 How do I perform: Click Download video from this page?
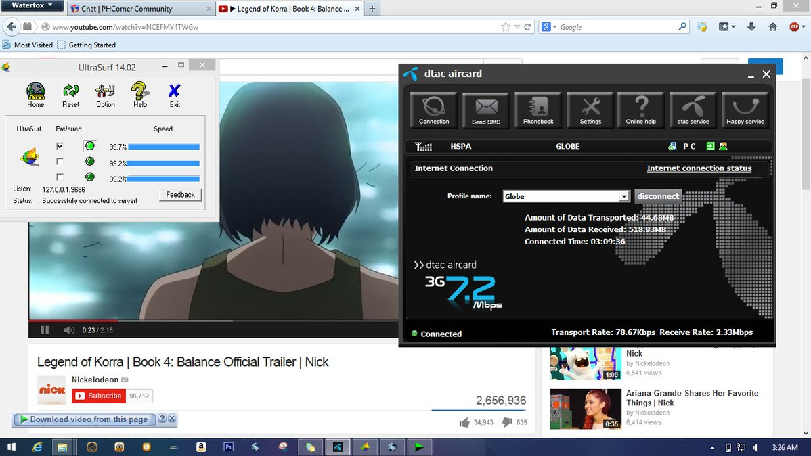click(x=85, y=419)
